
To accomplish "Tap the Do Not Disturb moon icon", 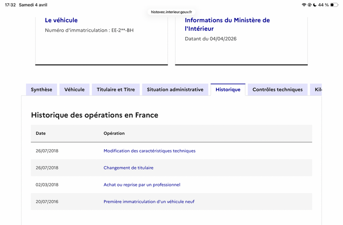I will point(314,5).
